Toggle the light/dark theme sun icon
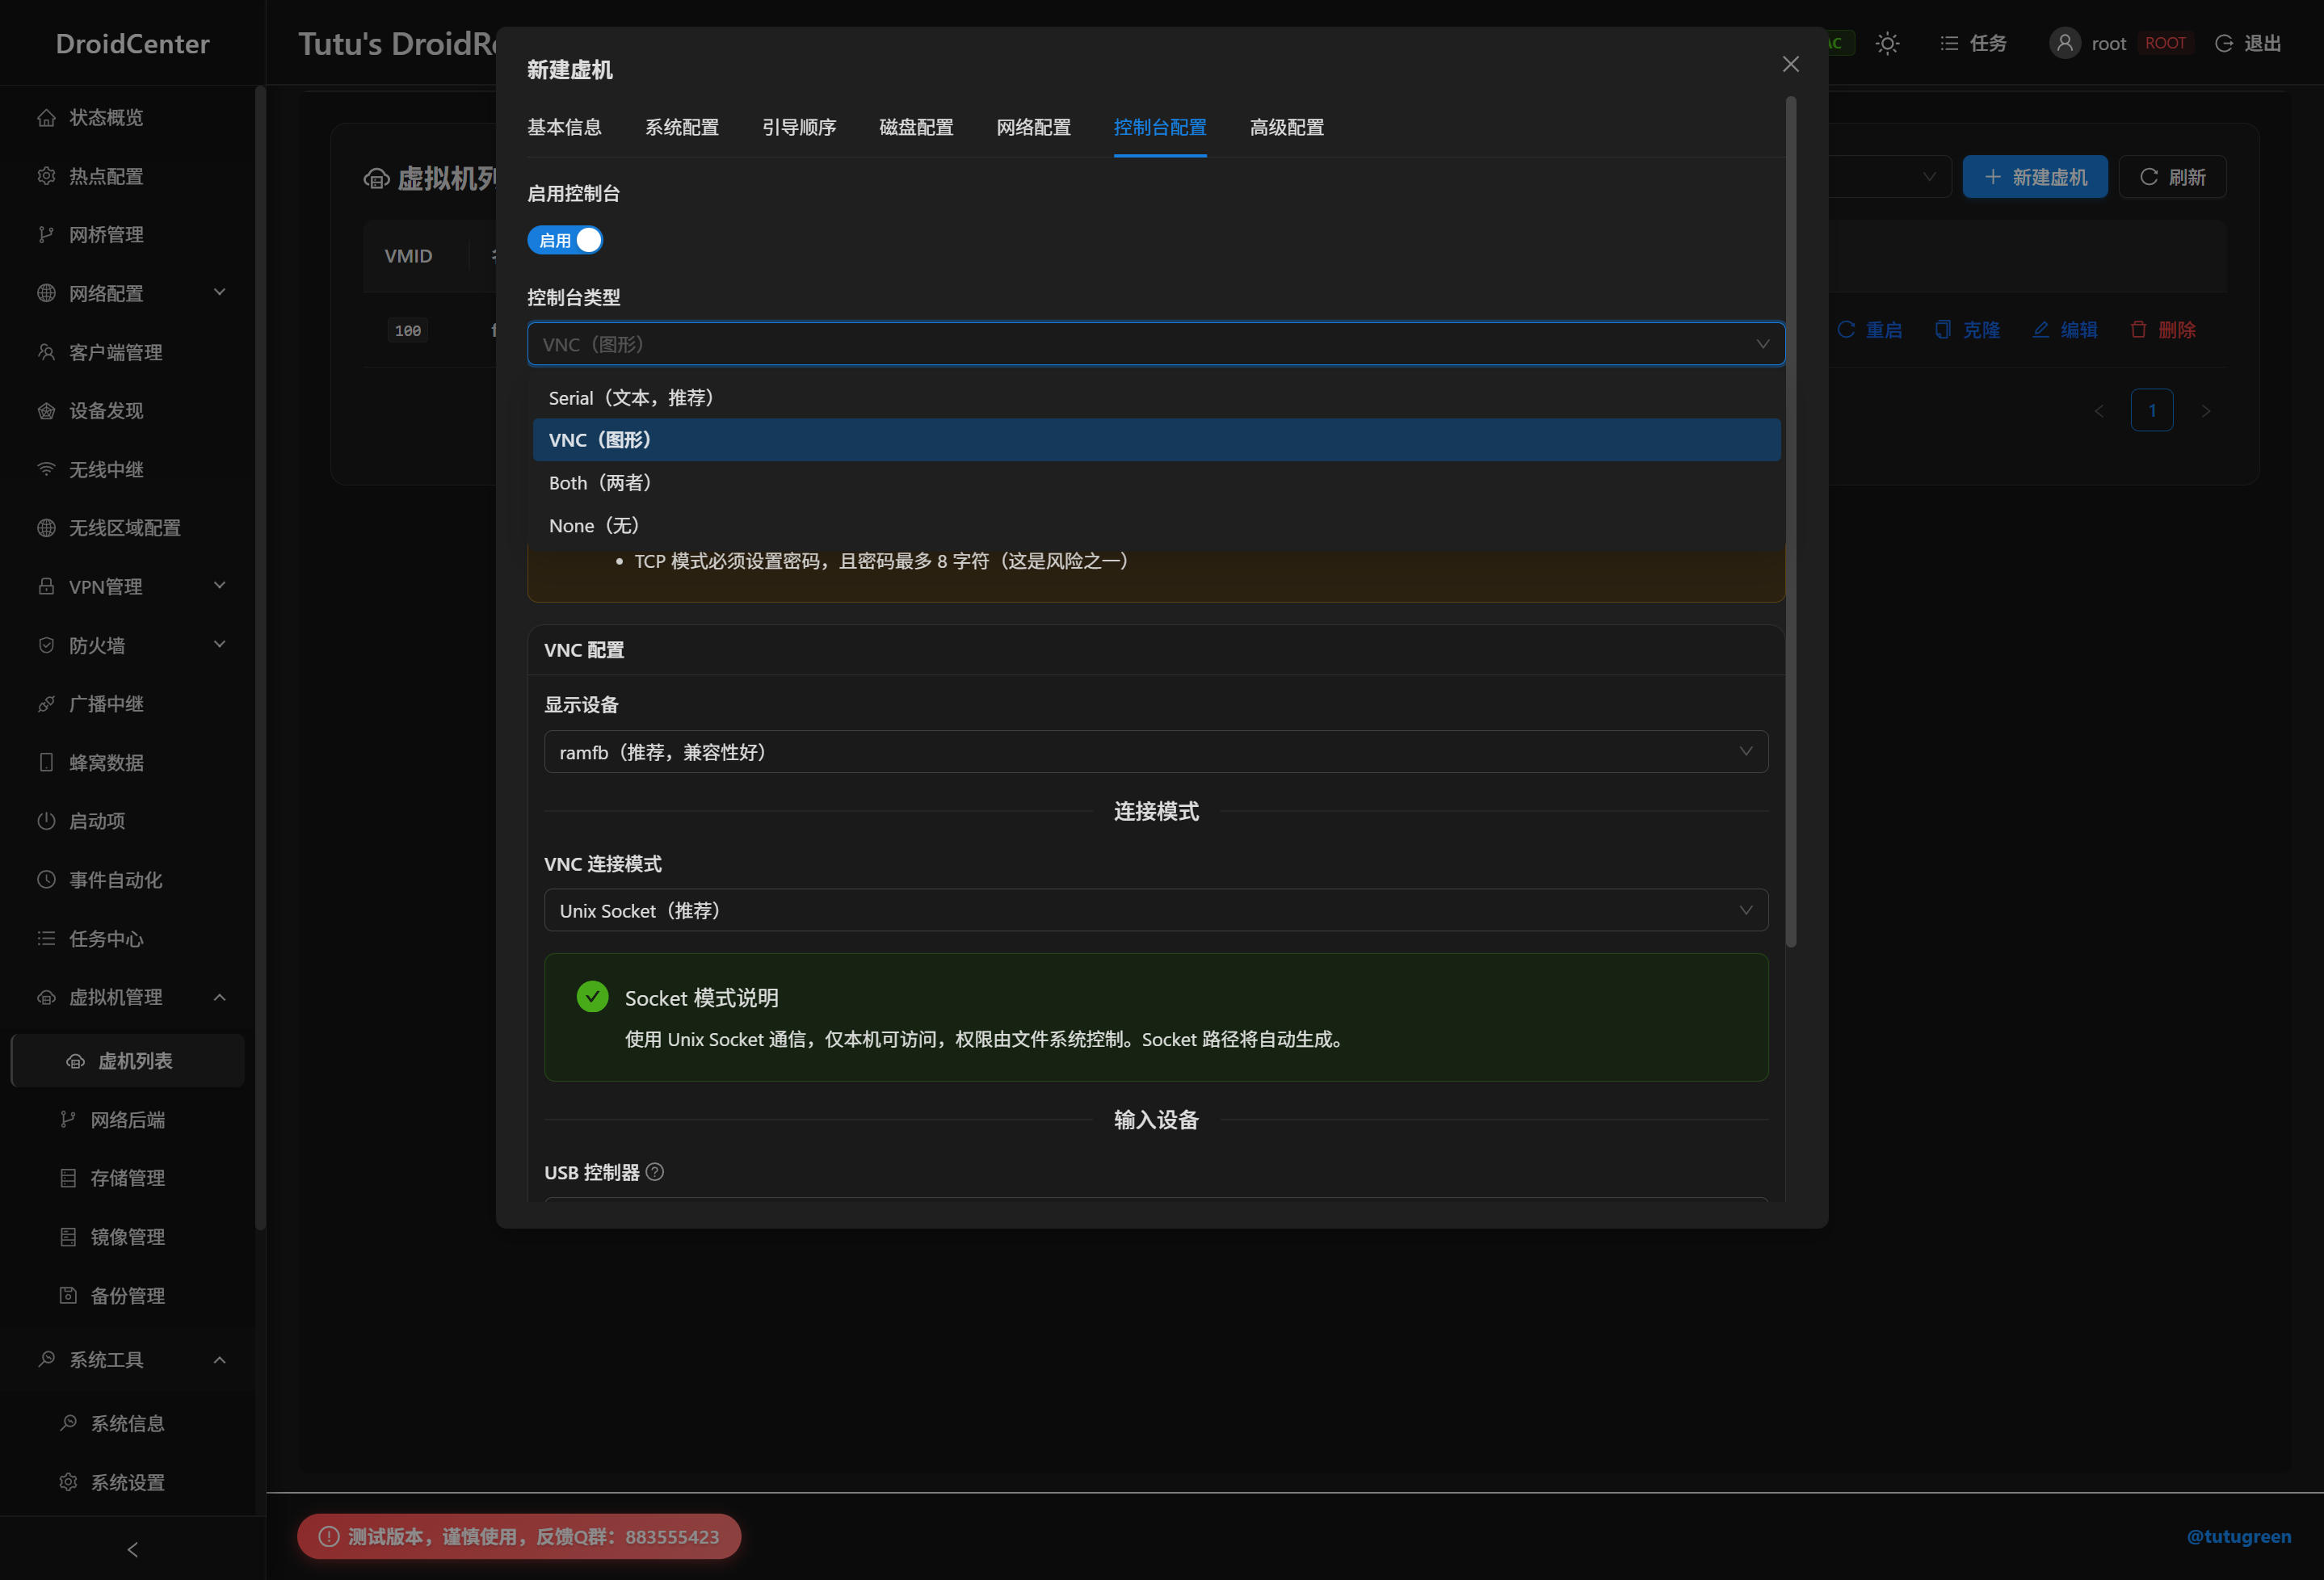Screen dimensions: 2324x1580 click(x=1886, y=43)
